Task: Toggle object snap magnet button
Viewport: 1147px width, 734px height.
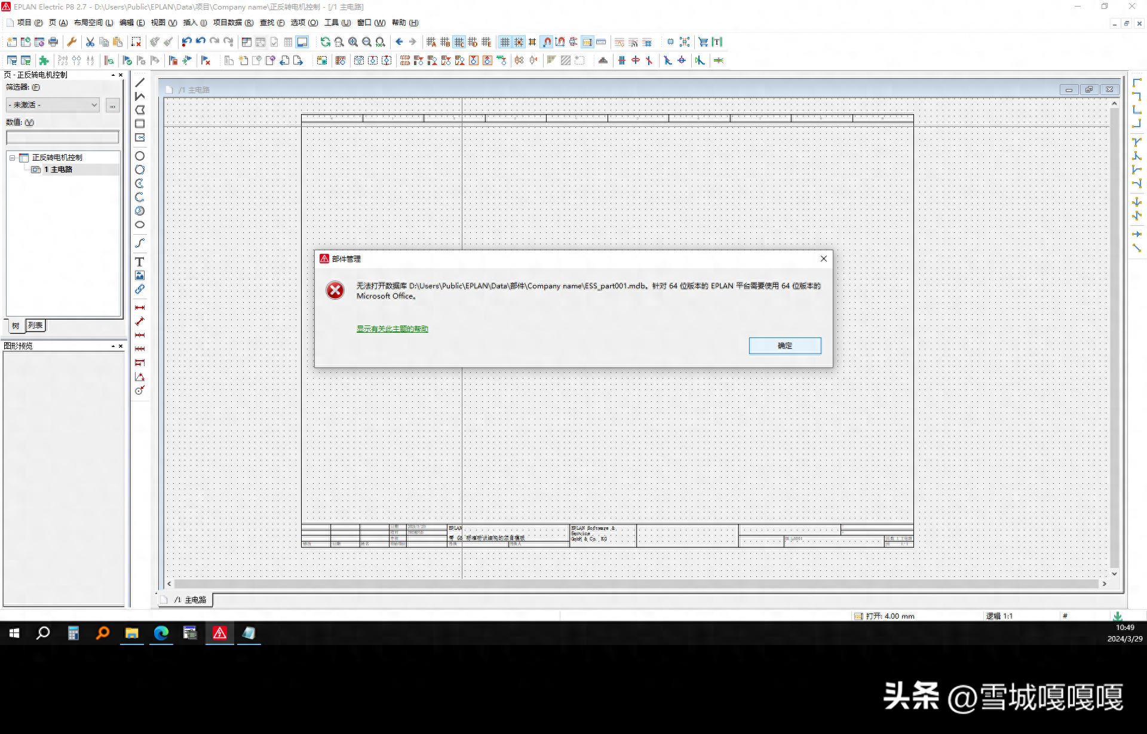Action: pyautogui.click(x=547, y=42)
